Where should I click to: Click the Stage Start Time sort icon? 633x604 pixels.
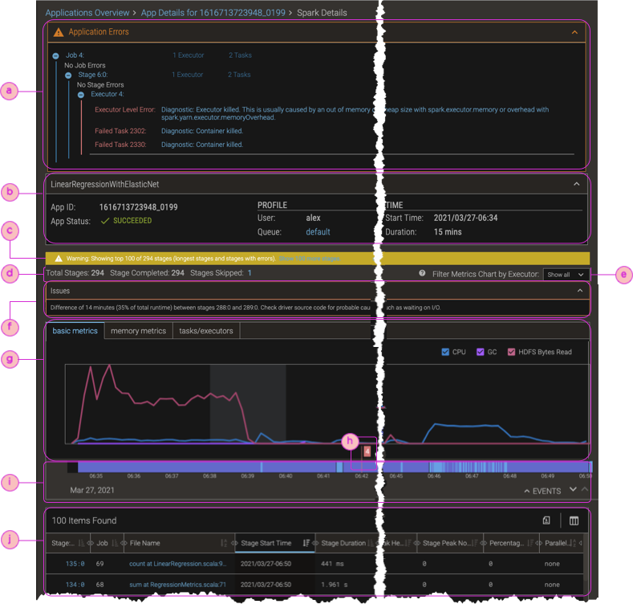click(x=306, y=543)
